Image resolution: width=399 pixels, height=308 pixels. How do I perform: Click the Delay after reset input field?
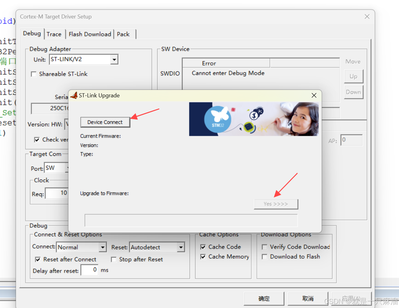(x=89, y=270)
